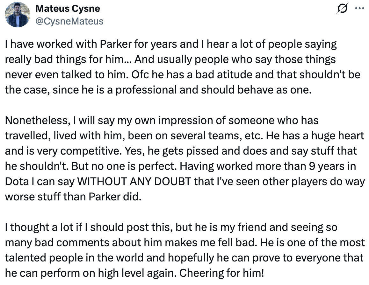Click Mateus Cysne's profile picture
Viewport: 369px width, 285px height.
(x=18, y=14)
